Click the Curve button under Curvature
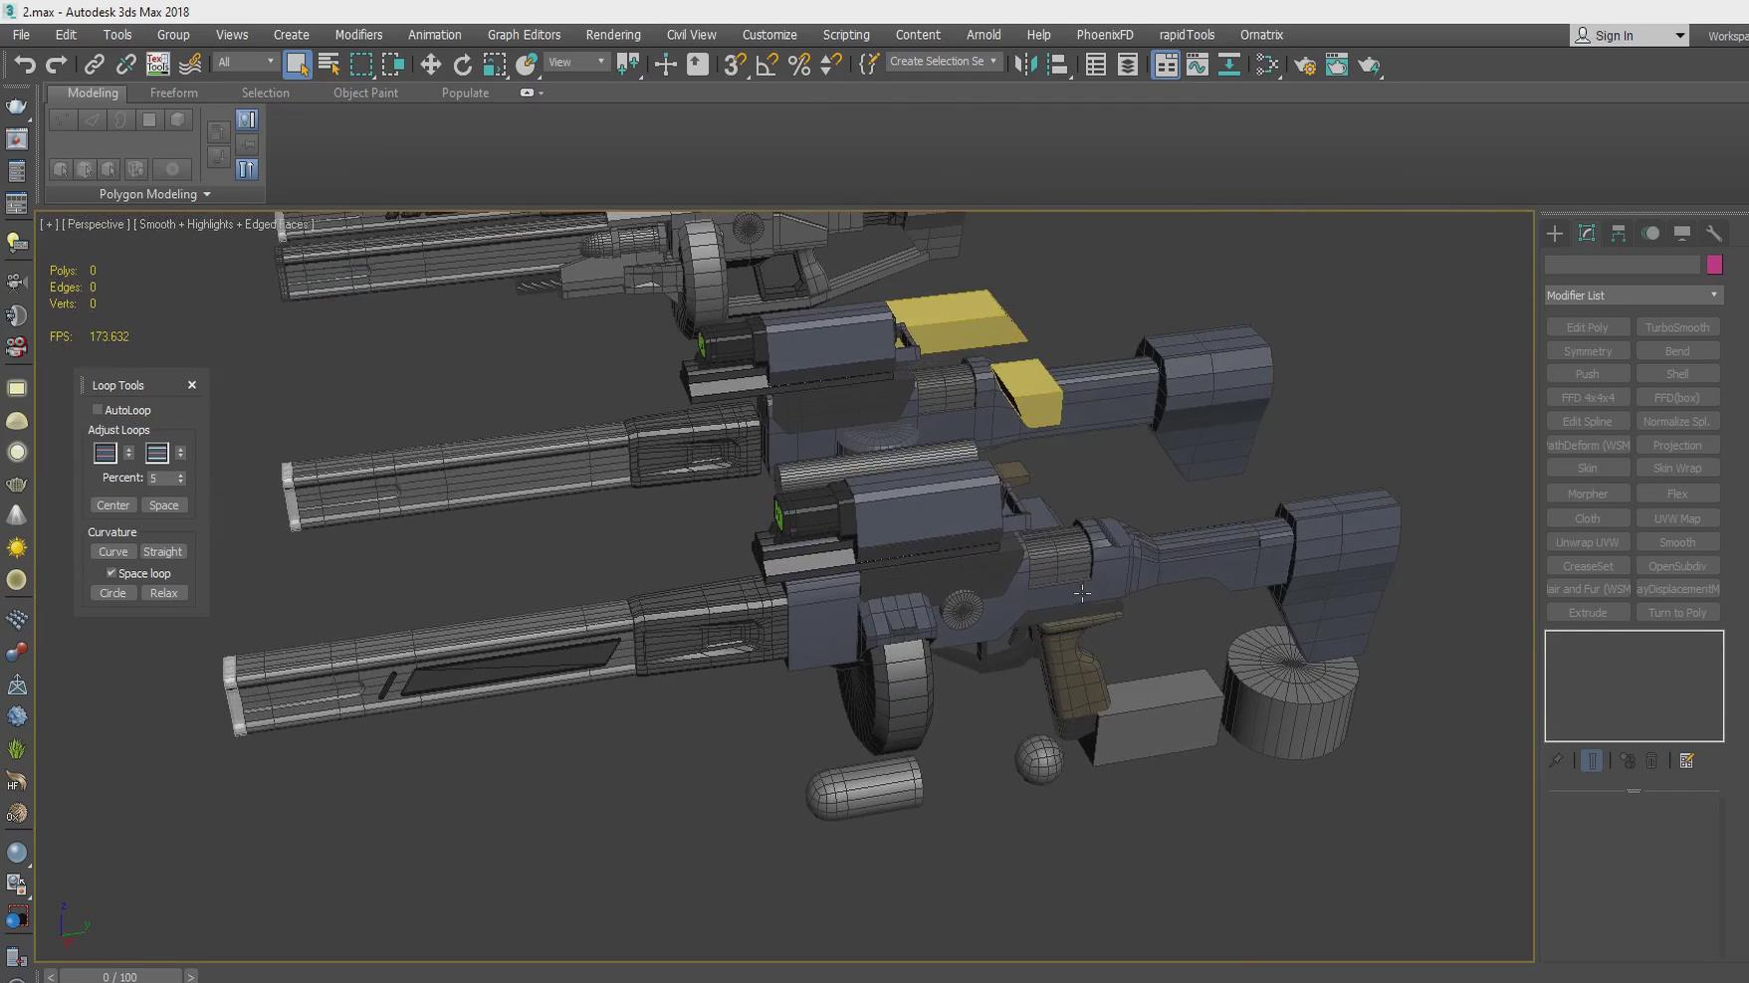The height and width of the screenshot is (983, 1749). pyautogui.click(x=112, y=551)
